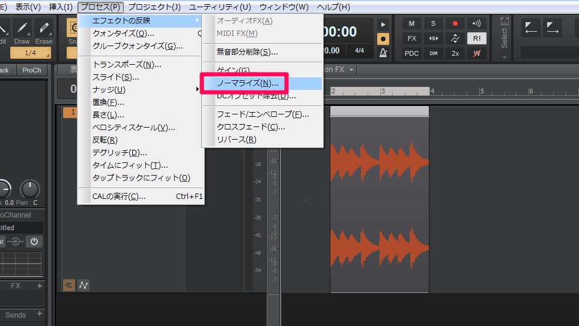The height and width of the screenshot is (326, 579).
Task: Choose フェード/エンベロープ(F)... menu item
Action: coord(262,114)
